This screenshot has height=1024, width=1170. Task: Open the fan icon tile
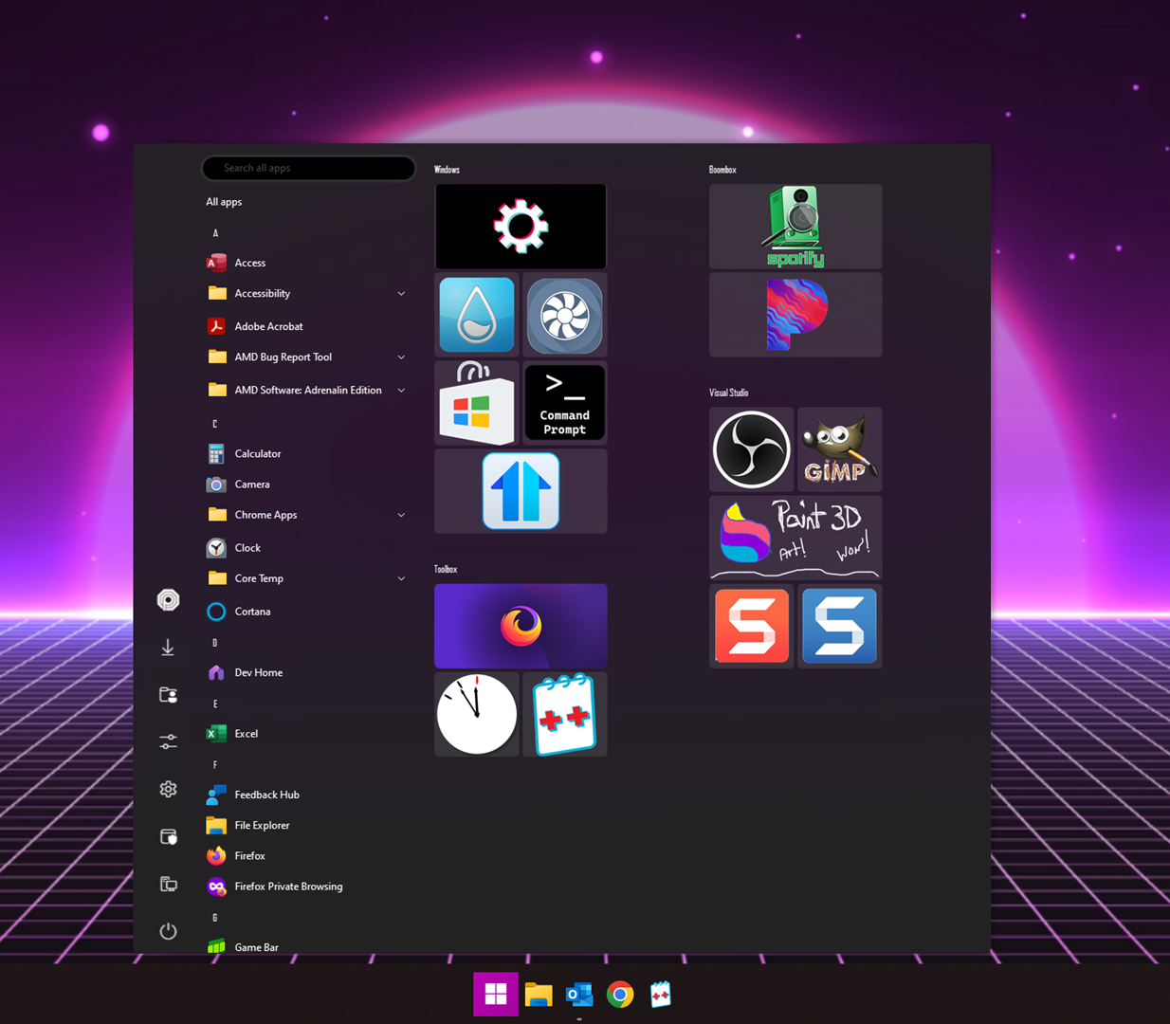click(x=565, y=315)
